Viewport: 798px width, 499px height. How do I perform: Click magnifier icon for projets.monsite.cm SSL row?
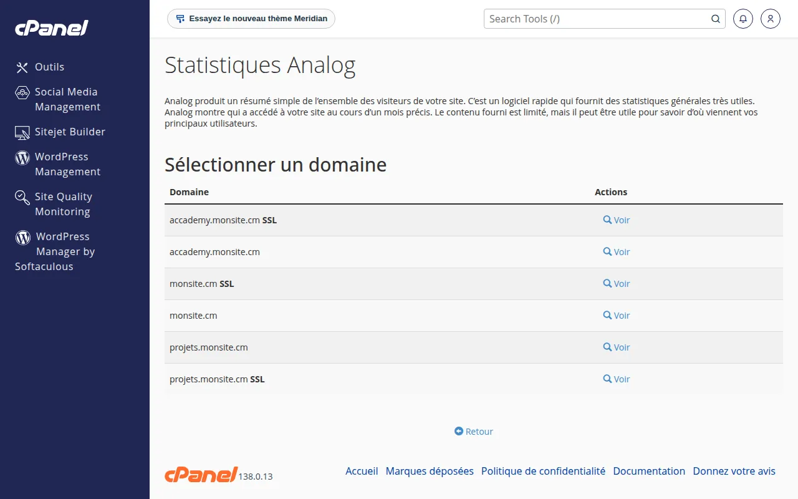tap(607, 379)
